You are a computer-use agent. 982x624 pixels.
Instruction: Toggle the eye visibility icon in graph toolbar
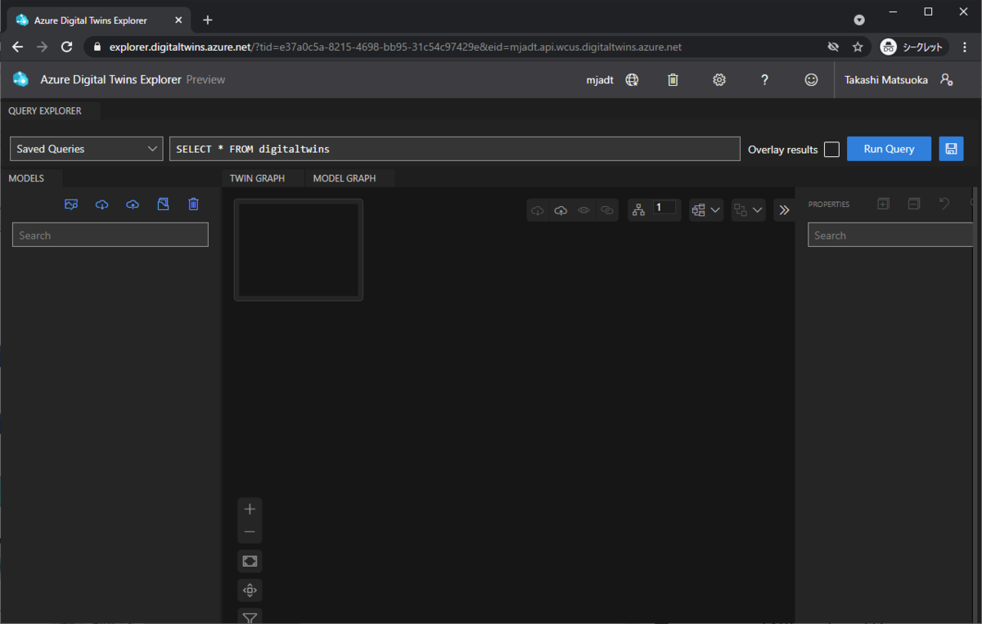583,210
